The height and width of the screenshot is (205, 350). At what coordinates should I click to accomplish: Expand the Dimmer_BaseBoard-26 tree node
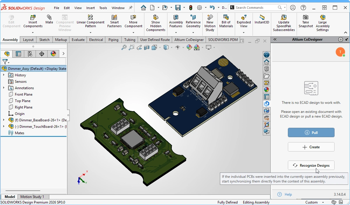pyautogui.click(x=4, y=120)
